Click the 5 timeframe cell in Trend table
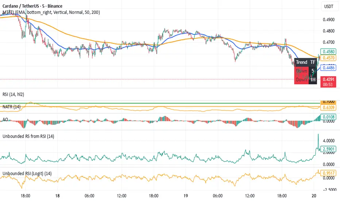Image resolution: width=340 pixels, height=201 pixels. [x=313, y=71]
